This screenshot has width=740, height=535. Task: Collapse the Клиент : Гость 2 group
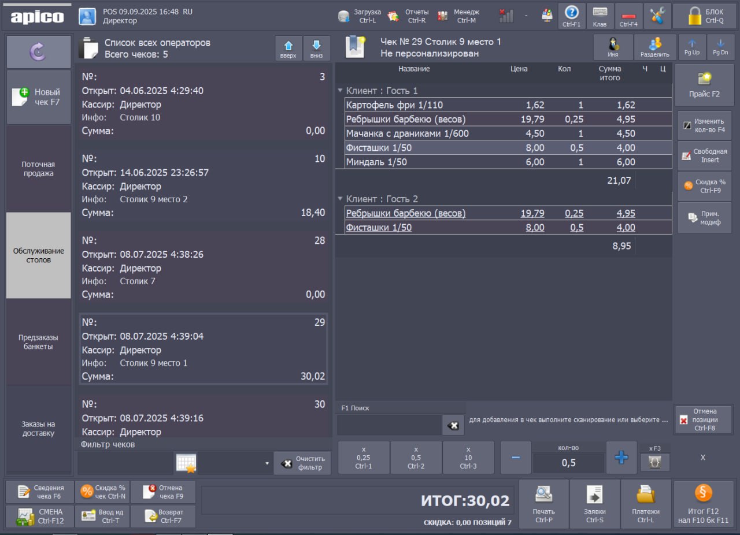pos(340,199)
